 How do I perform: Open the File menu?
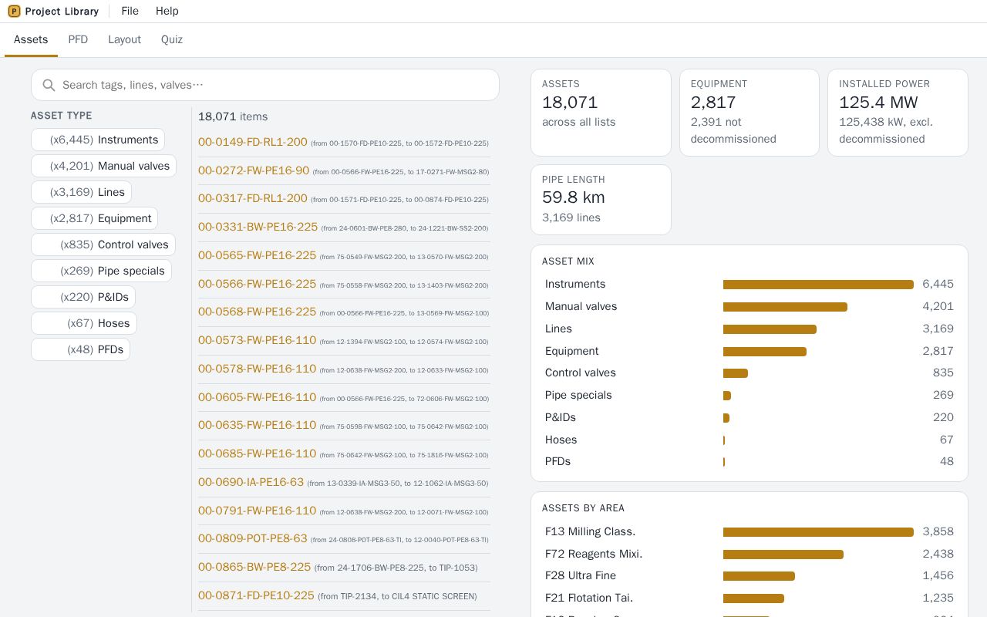(130, 11)
